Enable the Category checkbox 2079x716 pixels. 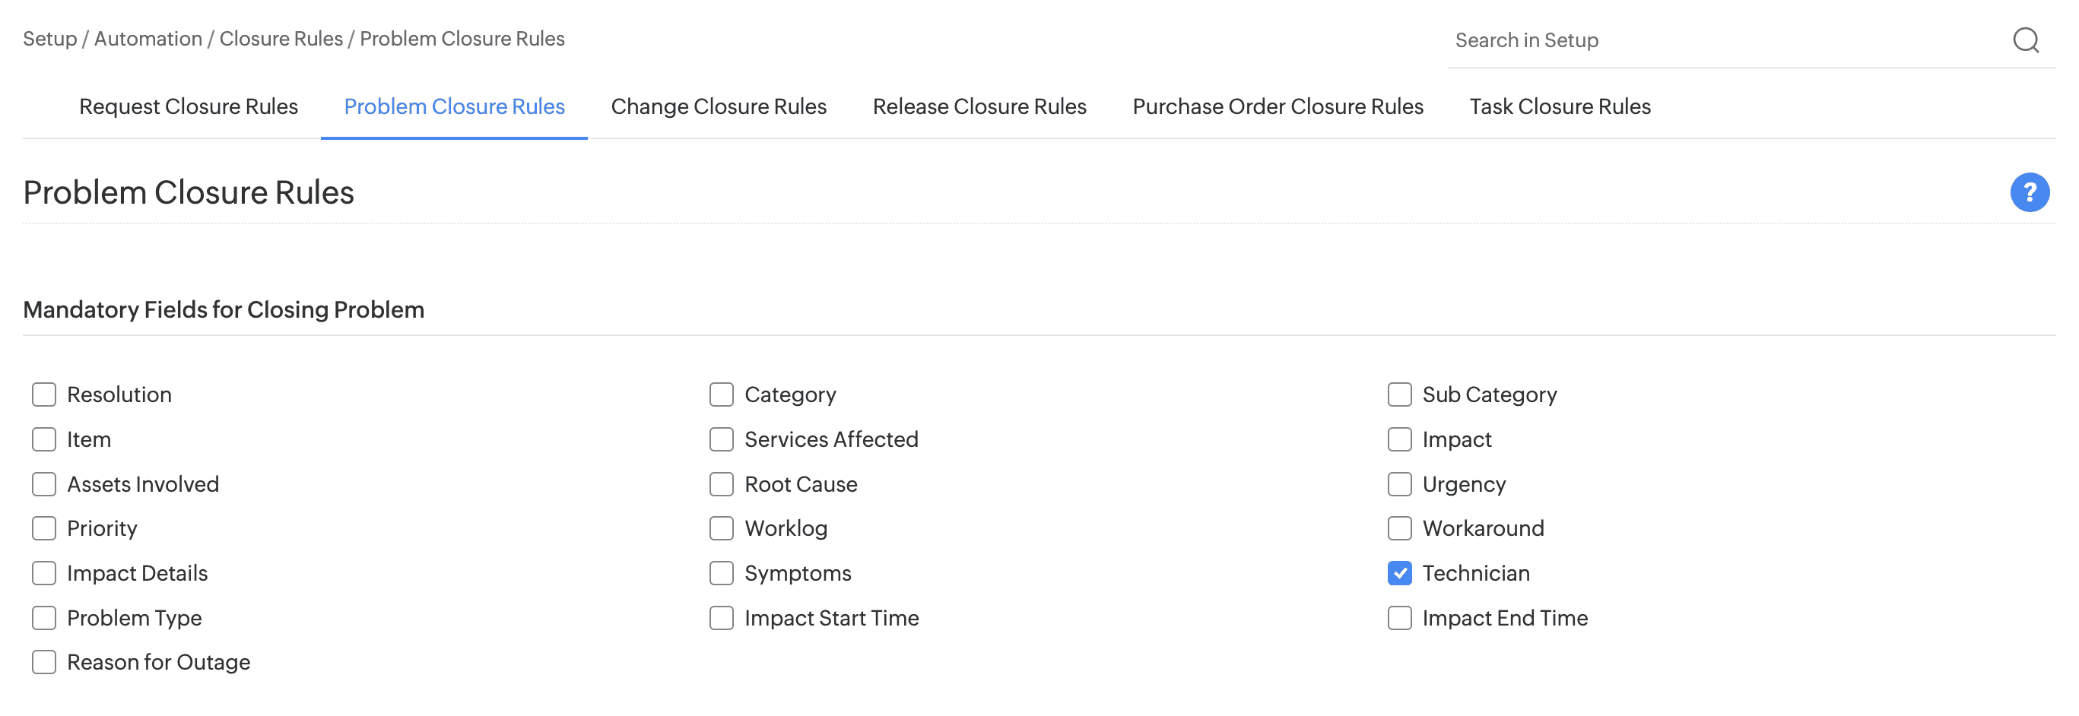pyautogui.click(x=722, y=394)
